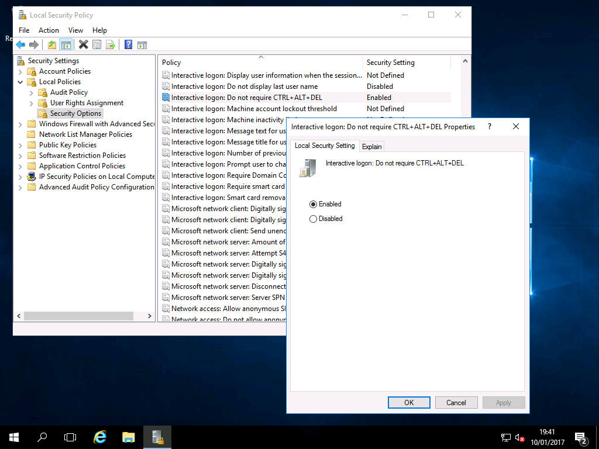The width and height of the screenshot is (599, 449).
Task: Click the muted volume tray icon
Action: 519,437
